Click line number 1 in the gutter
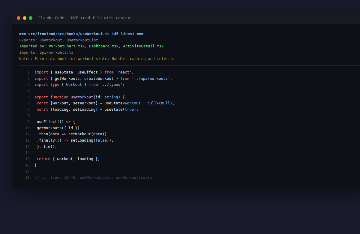Screen dimensions: 360x234 tap(28, 72)
